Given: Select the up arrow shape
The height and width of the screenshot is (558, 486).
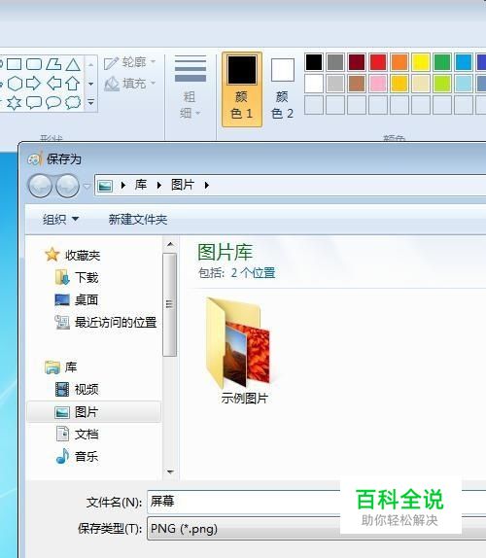Looking at the screenshot, I should 73,84.
